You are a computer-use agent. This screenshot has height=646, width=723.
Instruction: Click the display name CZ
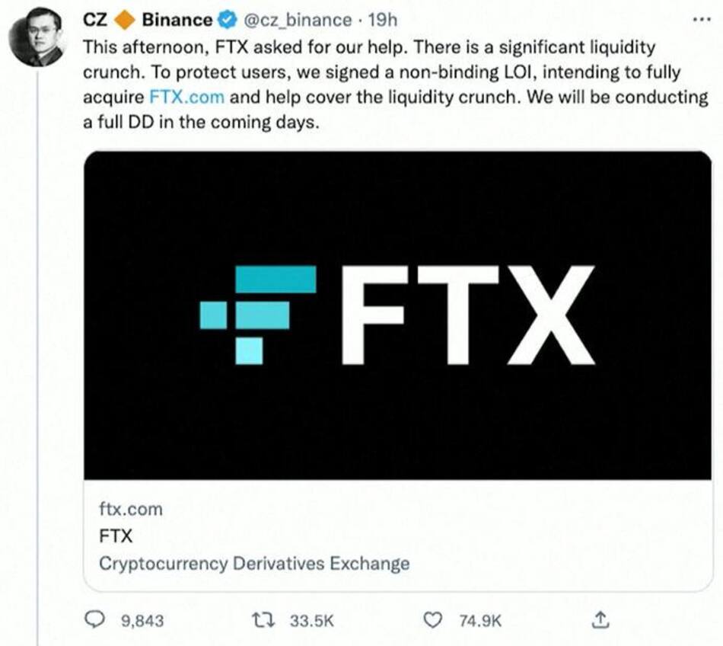pos(95,21)
